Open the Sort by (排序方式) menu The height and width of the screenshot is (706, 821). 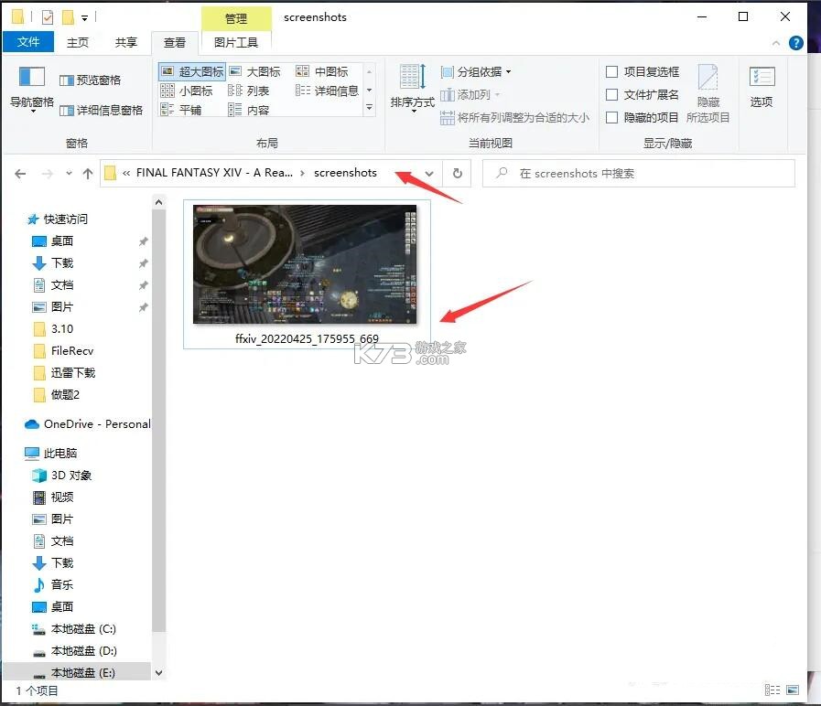(x=413, y=87)
